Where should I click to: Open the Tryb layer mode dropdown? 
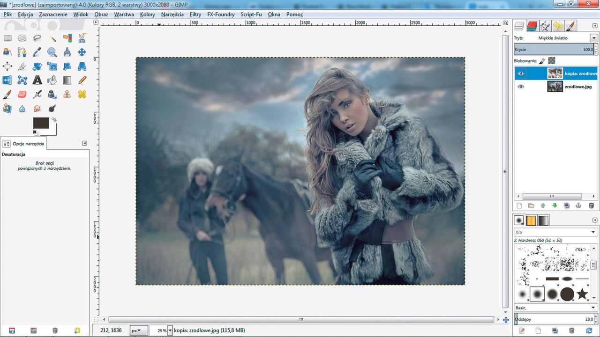click(x=594, y=38)
